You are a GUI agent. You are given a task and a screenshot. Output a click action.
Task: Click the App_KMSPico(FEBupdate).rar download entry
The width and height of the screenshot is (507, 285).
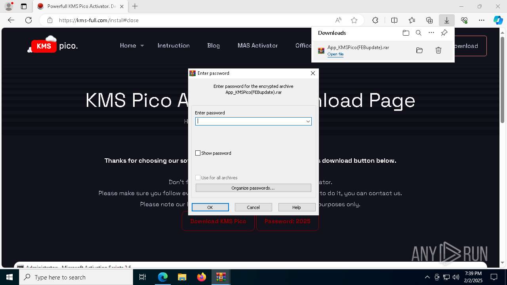(383, 51)
